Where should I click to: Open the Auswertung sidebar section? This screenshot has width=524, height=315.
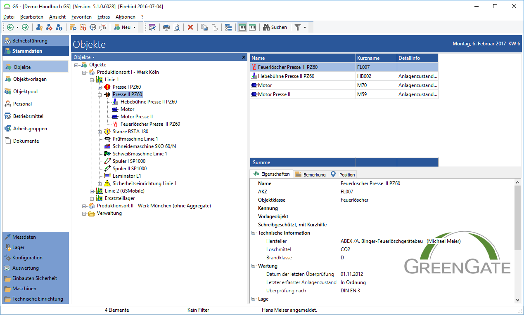point(36,268)
